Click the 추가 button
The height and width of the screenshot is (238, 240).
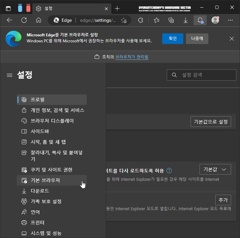pos(223,200)
